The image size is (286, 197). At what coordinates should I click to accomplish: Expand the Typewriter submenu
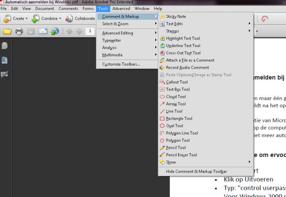coord(127,40)
